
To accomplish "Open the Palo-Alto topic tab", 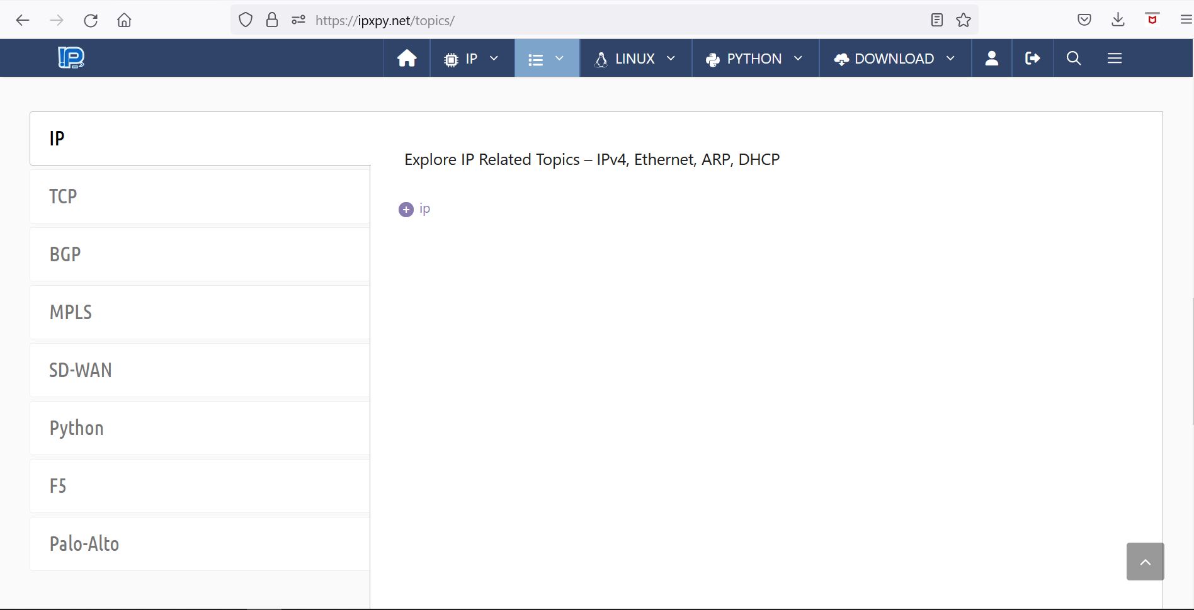I will 200,544.
